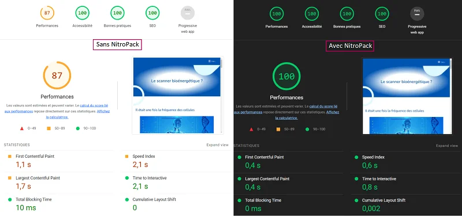The width and height of the screenshot is (462, 216).
Task: Click the PWA badge icon in dark report
Action: point(417,14)
